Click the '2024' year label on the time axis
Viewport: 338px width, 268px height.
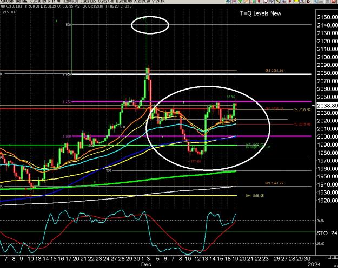point(314,264)
